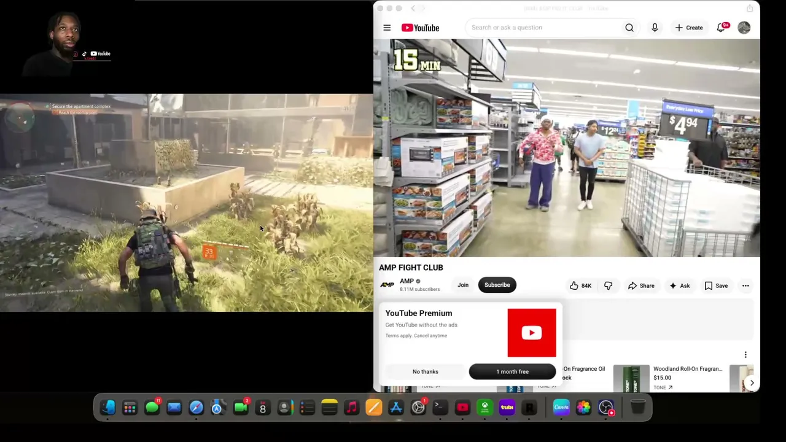
Task: Show next products with the shelf arrow
Action: click(x=752, y=383)
